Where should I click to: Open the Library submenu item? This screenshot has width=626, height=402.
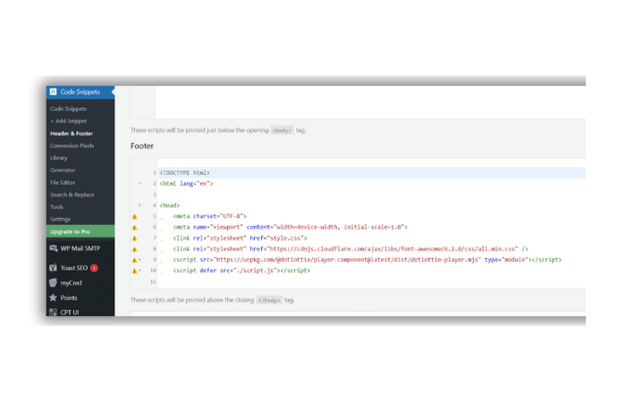[59, 158]
